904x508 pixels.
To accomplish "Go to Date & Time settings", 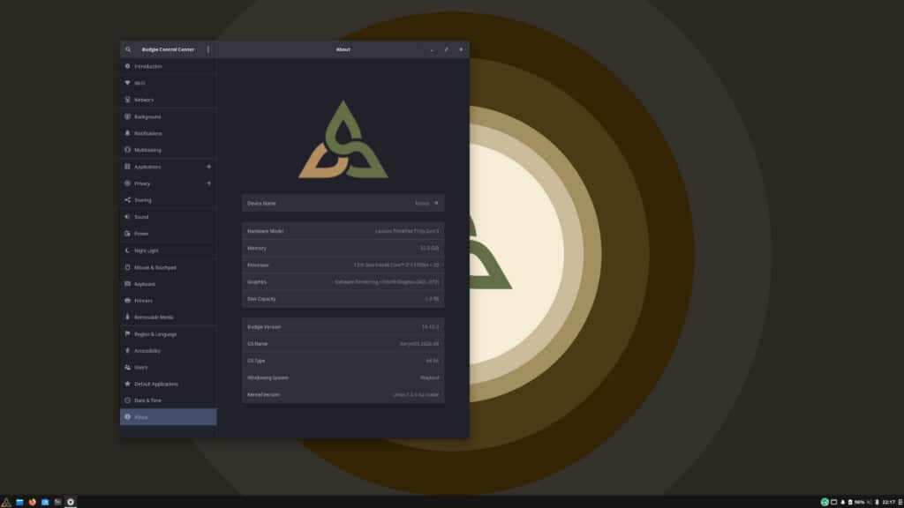I will click(169, 400).
